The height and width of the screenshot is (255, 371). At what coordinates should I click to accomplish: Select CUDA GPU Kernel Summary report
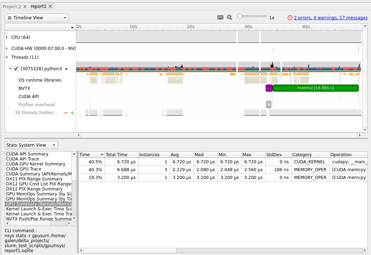point(36,164)
